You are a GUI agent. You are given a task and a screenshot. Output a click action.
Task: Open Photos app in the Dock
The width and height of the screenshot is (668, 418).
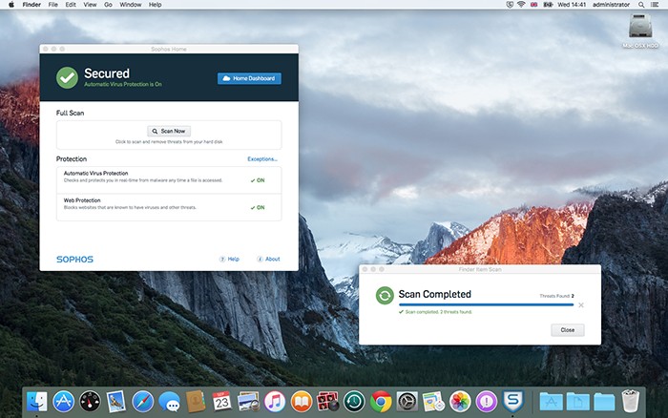click(x=460, y=402)
